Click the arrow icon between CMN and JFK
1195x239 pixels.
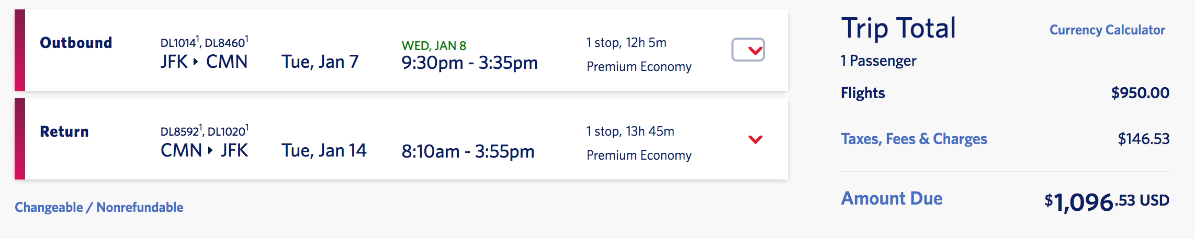210,151
